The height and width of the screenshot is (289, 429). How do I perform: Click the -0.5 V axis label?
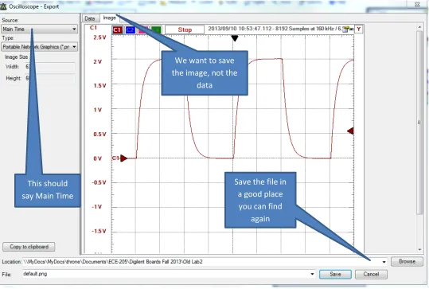pos(99,182)
